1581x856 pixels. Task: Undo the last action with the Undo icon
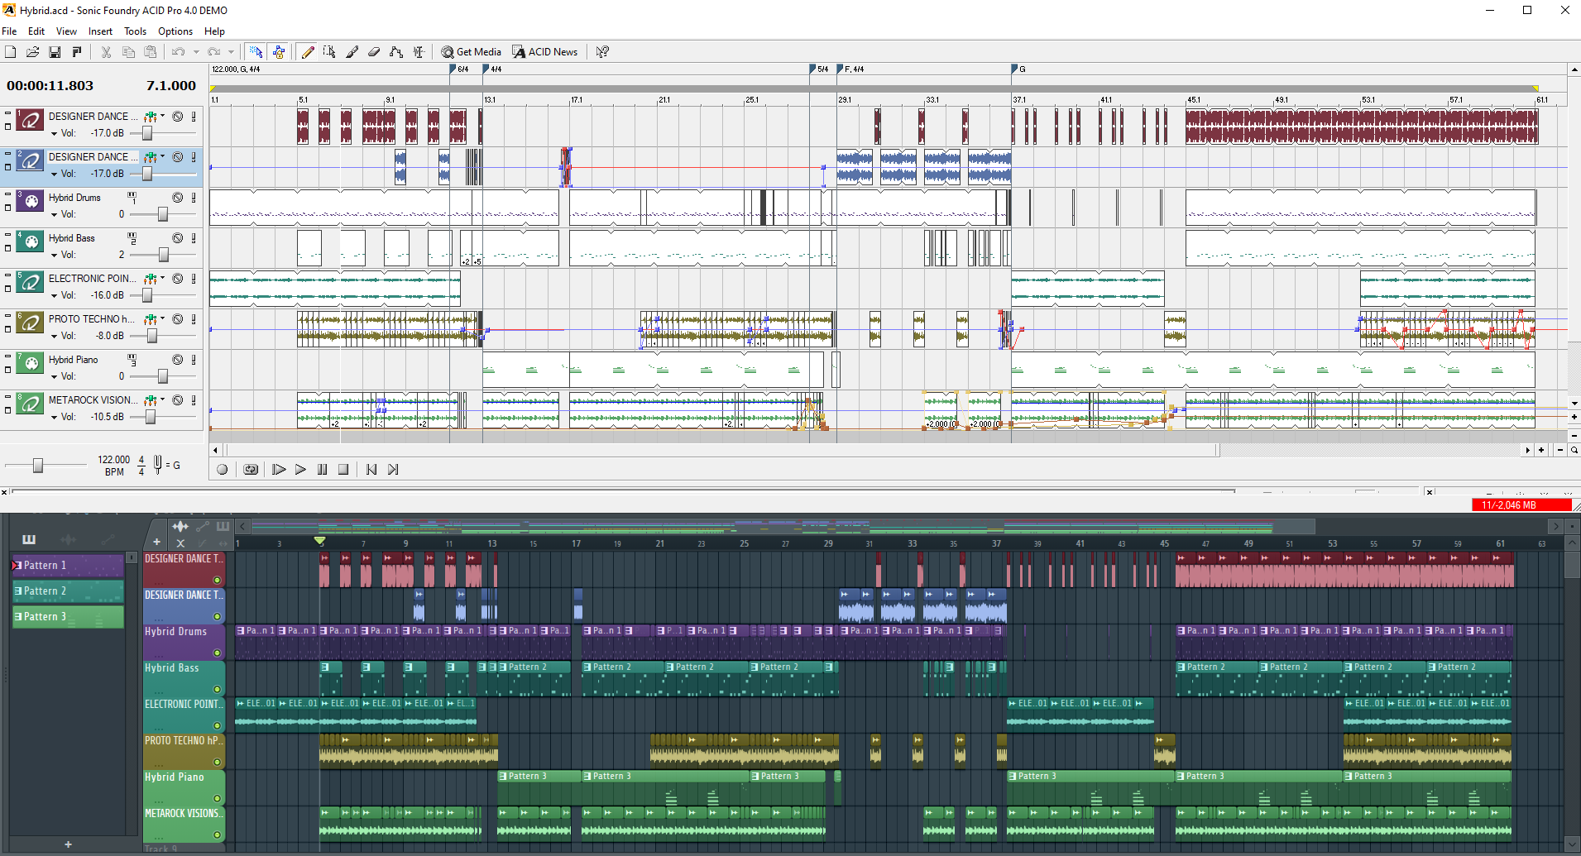click(178, 52)
